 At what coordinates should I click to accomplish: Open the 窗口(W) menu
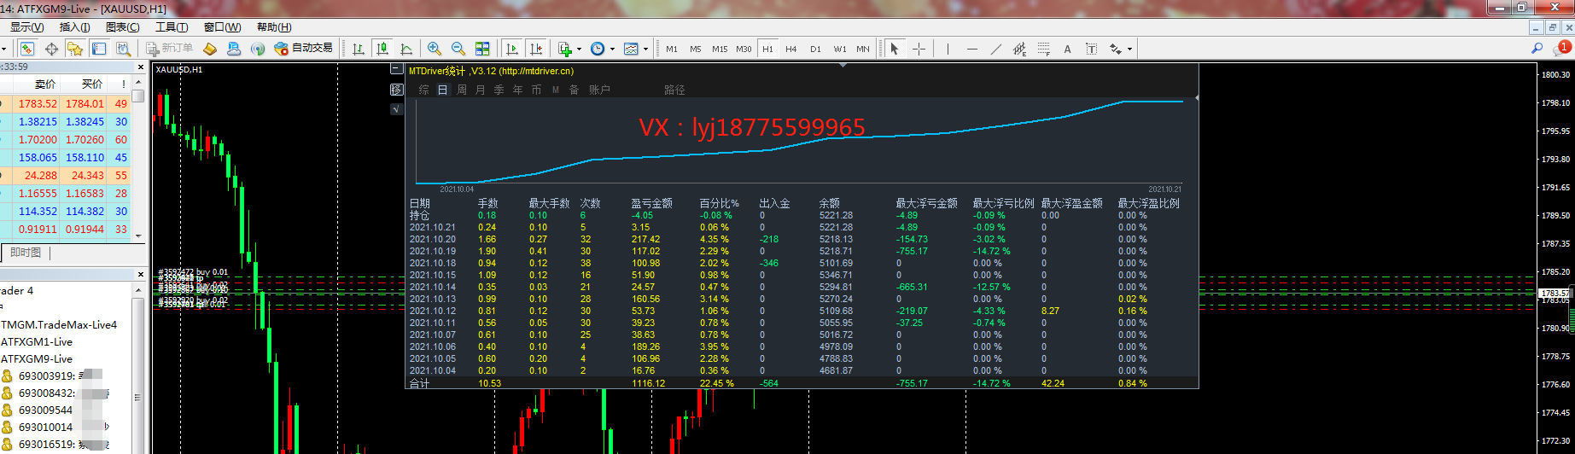coord(222,27)
